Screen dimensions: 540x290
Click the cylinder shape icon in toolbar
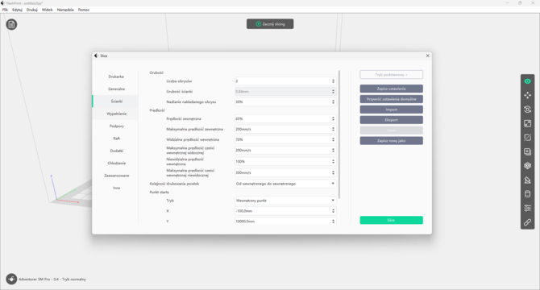point(527,194)
